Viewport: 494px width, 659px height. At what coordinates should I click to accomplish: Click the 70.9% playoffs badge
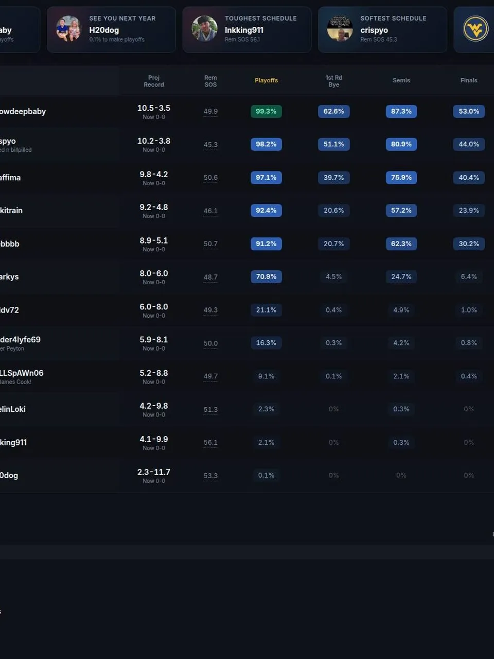(x=266, y=276)
